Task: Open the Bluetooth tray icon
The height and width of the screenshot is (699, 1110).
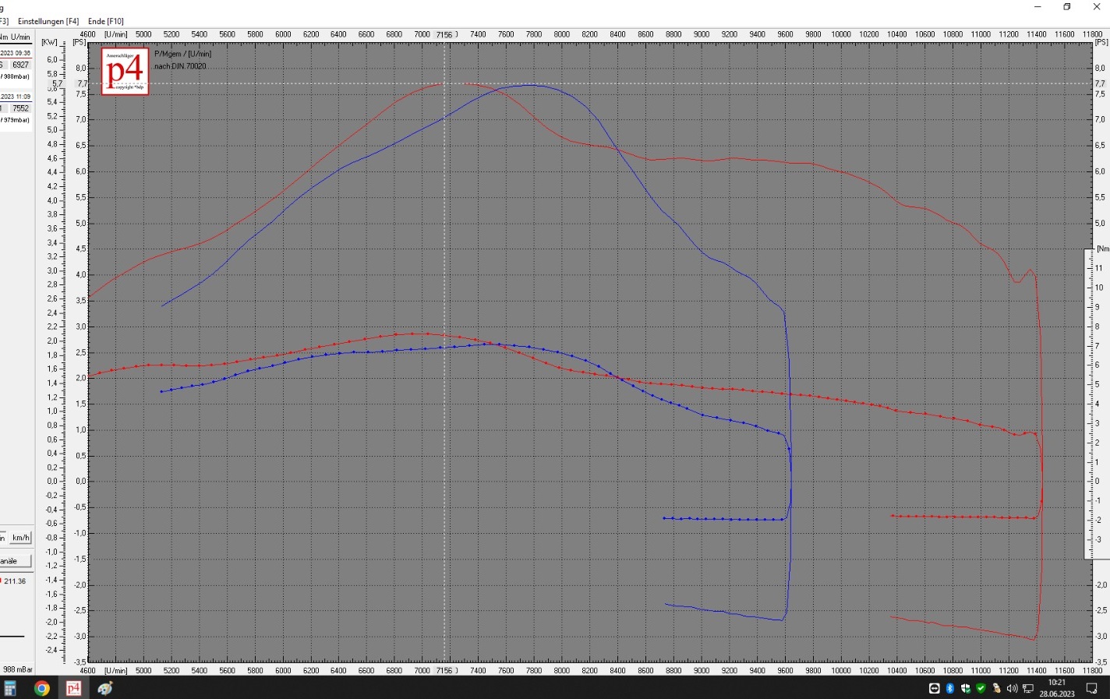Action: (x=950, y=688)
